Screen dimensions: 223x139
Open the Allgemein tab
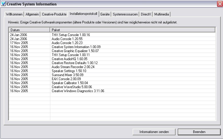pos(32,14)
